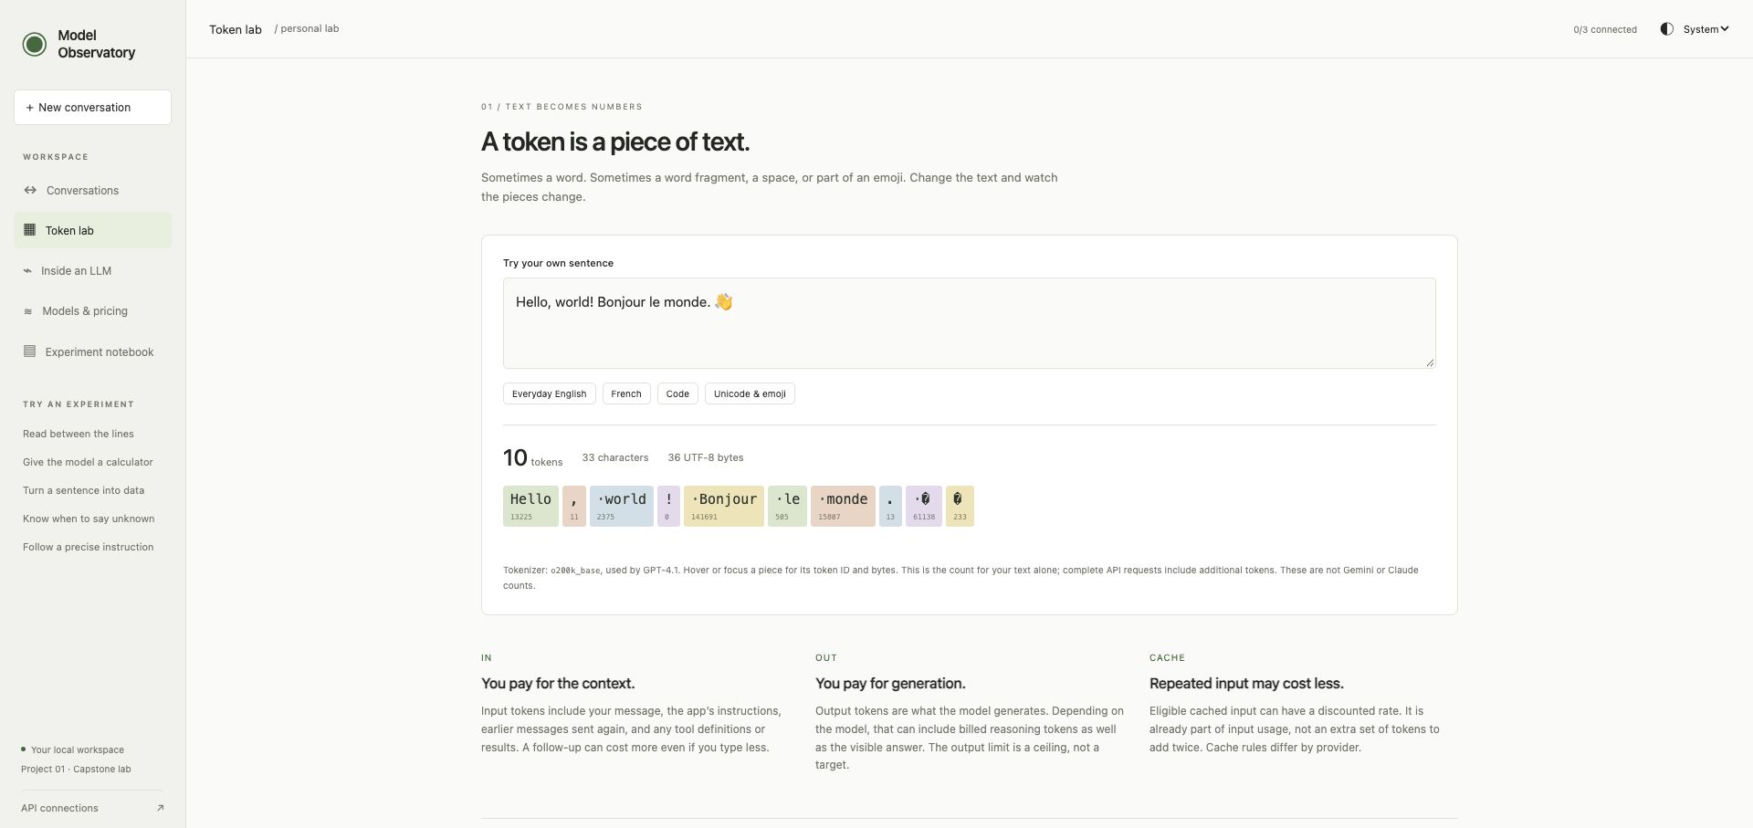Click the 0/3 connected status
The width and height of the screenshot is (1753, 828).
(1605, 29)
